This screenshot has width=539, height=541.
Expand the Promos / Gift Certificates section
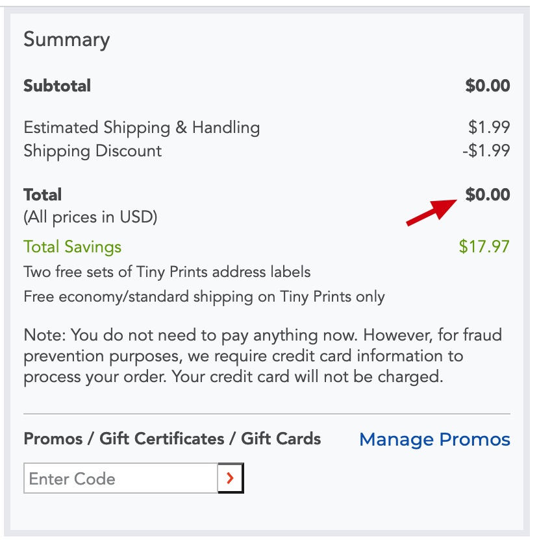click(172, 439)
